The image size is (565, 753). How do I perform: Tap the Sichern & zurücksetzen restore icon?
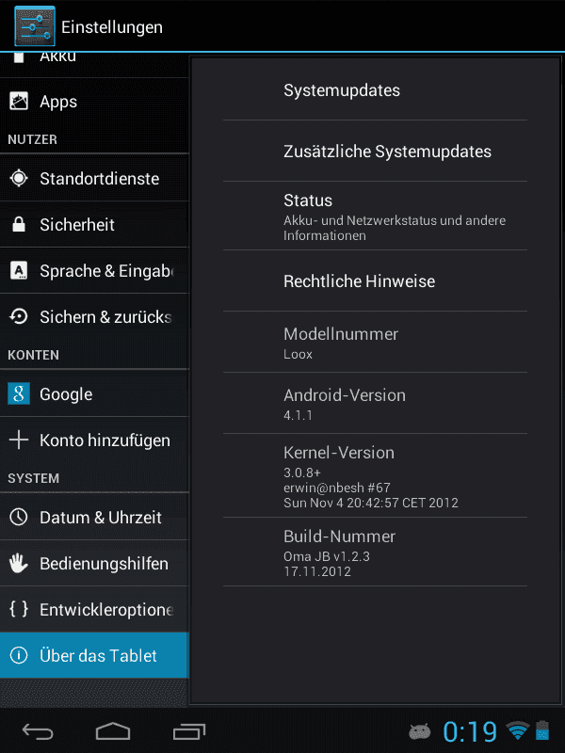19,316
